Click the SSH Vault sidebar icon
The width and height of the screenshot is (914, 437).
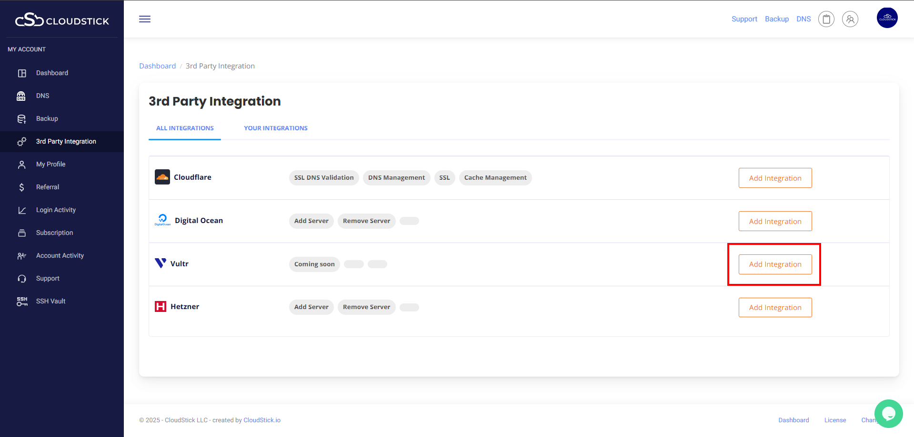(22, 301)
